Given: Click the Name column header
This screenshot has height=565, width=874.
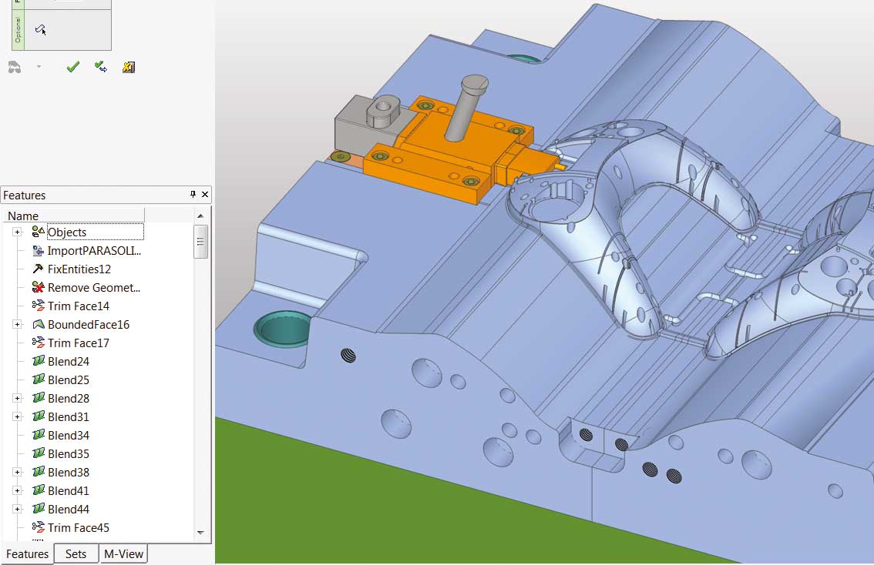Looking at the screenshot, I should click(x=73, y=216).
